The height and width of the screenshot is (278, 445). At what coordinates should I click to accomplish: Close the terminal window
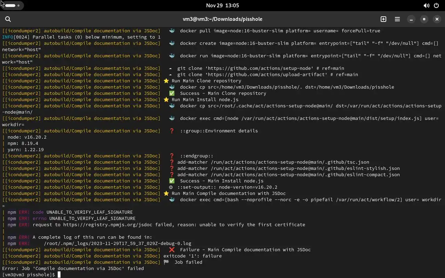[x=437, y=19]
